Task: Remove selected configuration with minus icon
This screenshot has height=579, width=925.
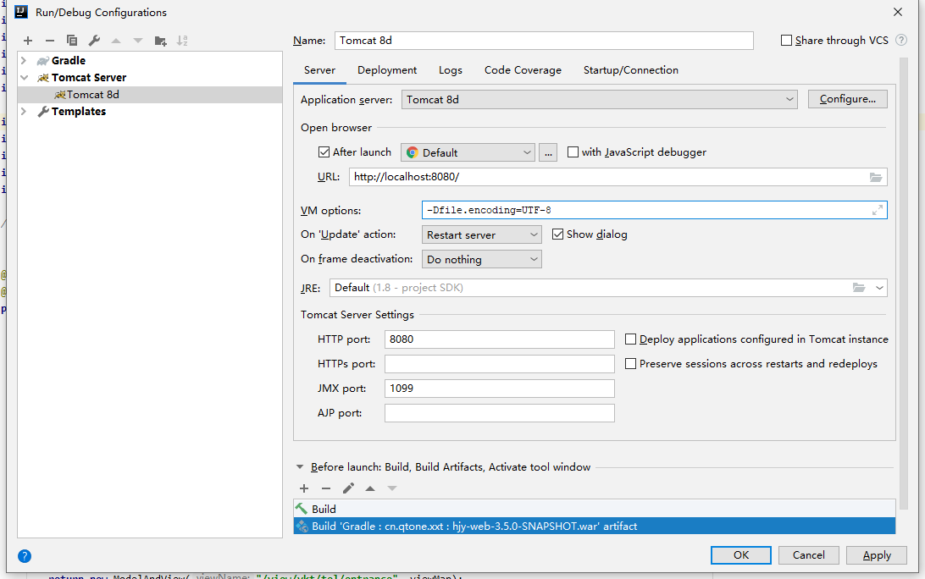Action: (x=49, y=41)
